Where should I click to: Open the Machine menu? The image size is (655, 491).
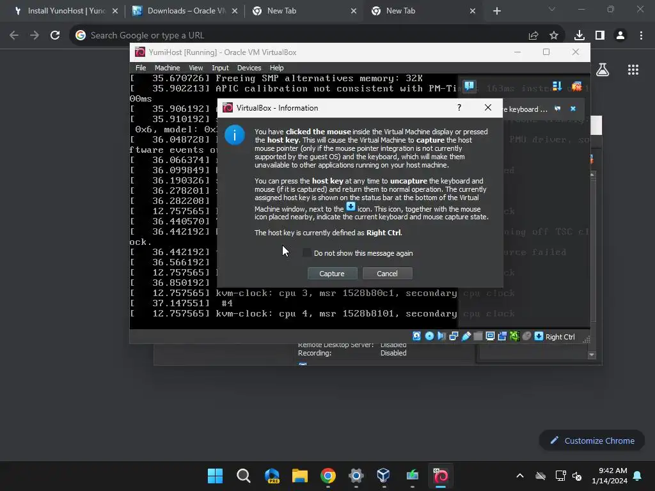pos(167,68)
